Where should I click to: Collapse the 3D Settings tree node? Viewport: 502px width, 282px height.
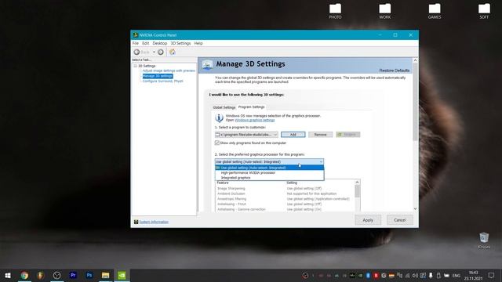(135, 66)
